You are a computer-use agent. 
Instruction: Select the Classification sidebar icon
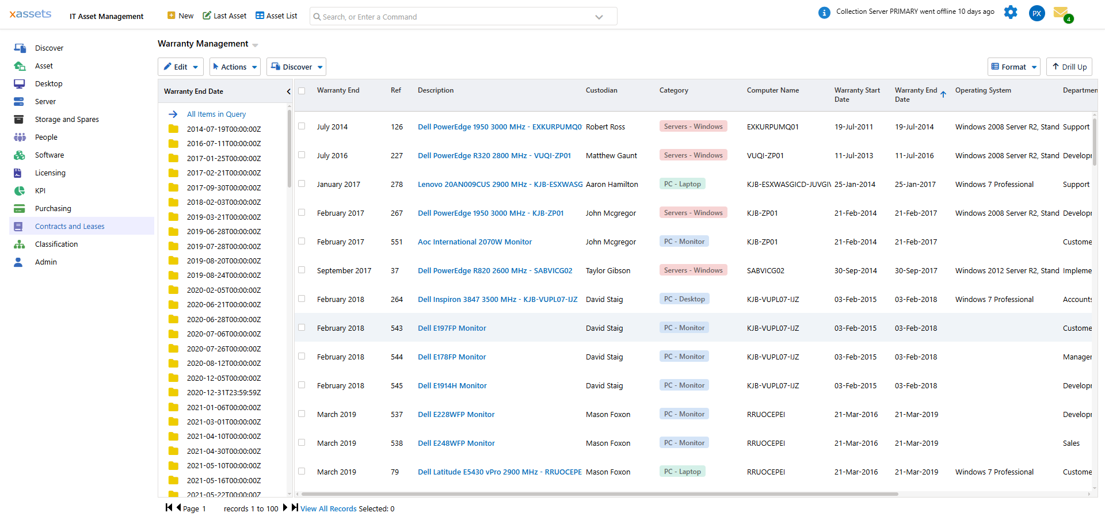(x=19, y=244)
